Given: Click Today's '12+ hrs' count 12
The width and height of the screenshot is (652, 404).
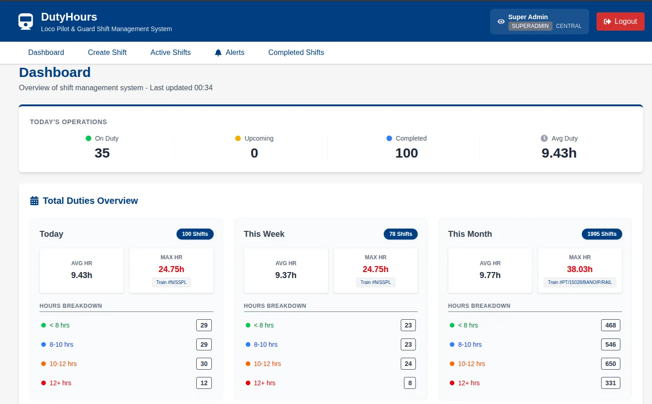Looking at the screenshot, I should [204, 383].
